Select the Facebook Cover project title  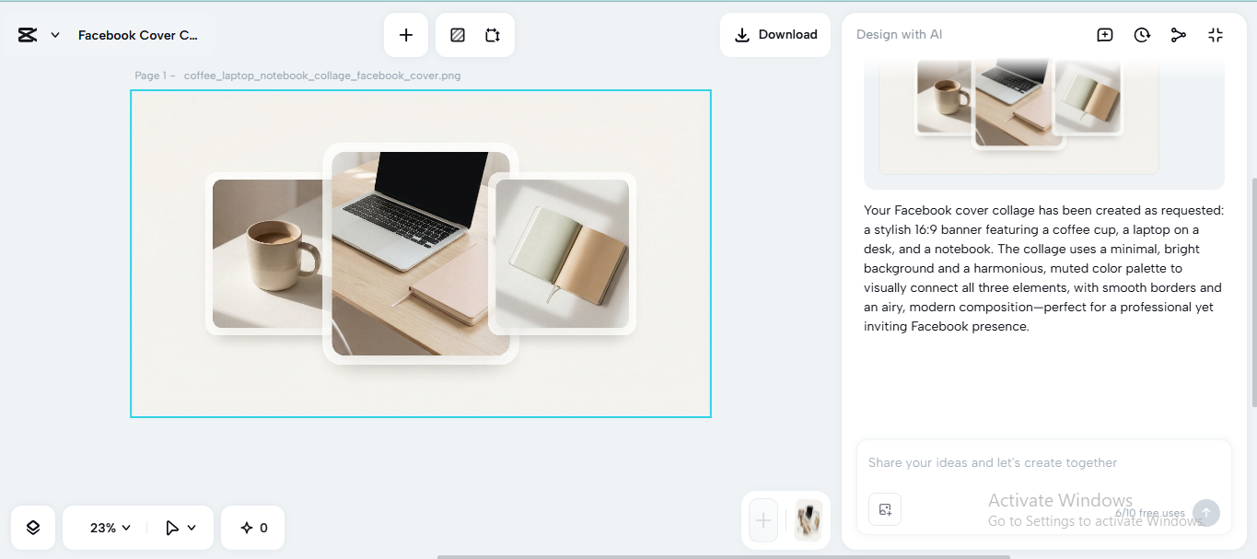(138, 35)
